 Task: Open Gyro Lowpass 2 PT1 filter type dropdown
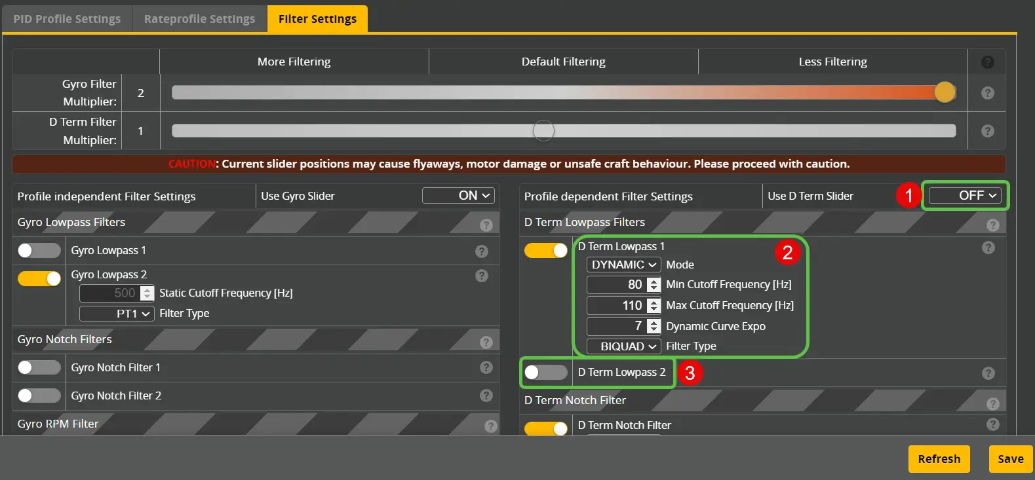(x=117, y=314)
